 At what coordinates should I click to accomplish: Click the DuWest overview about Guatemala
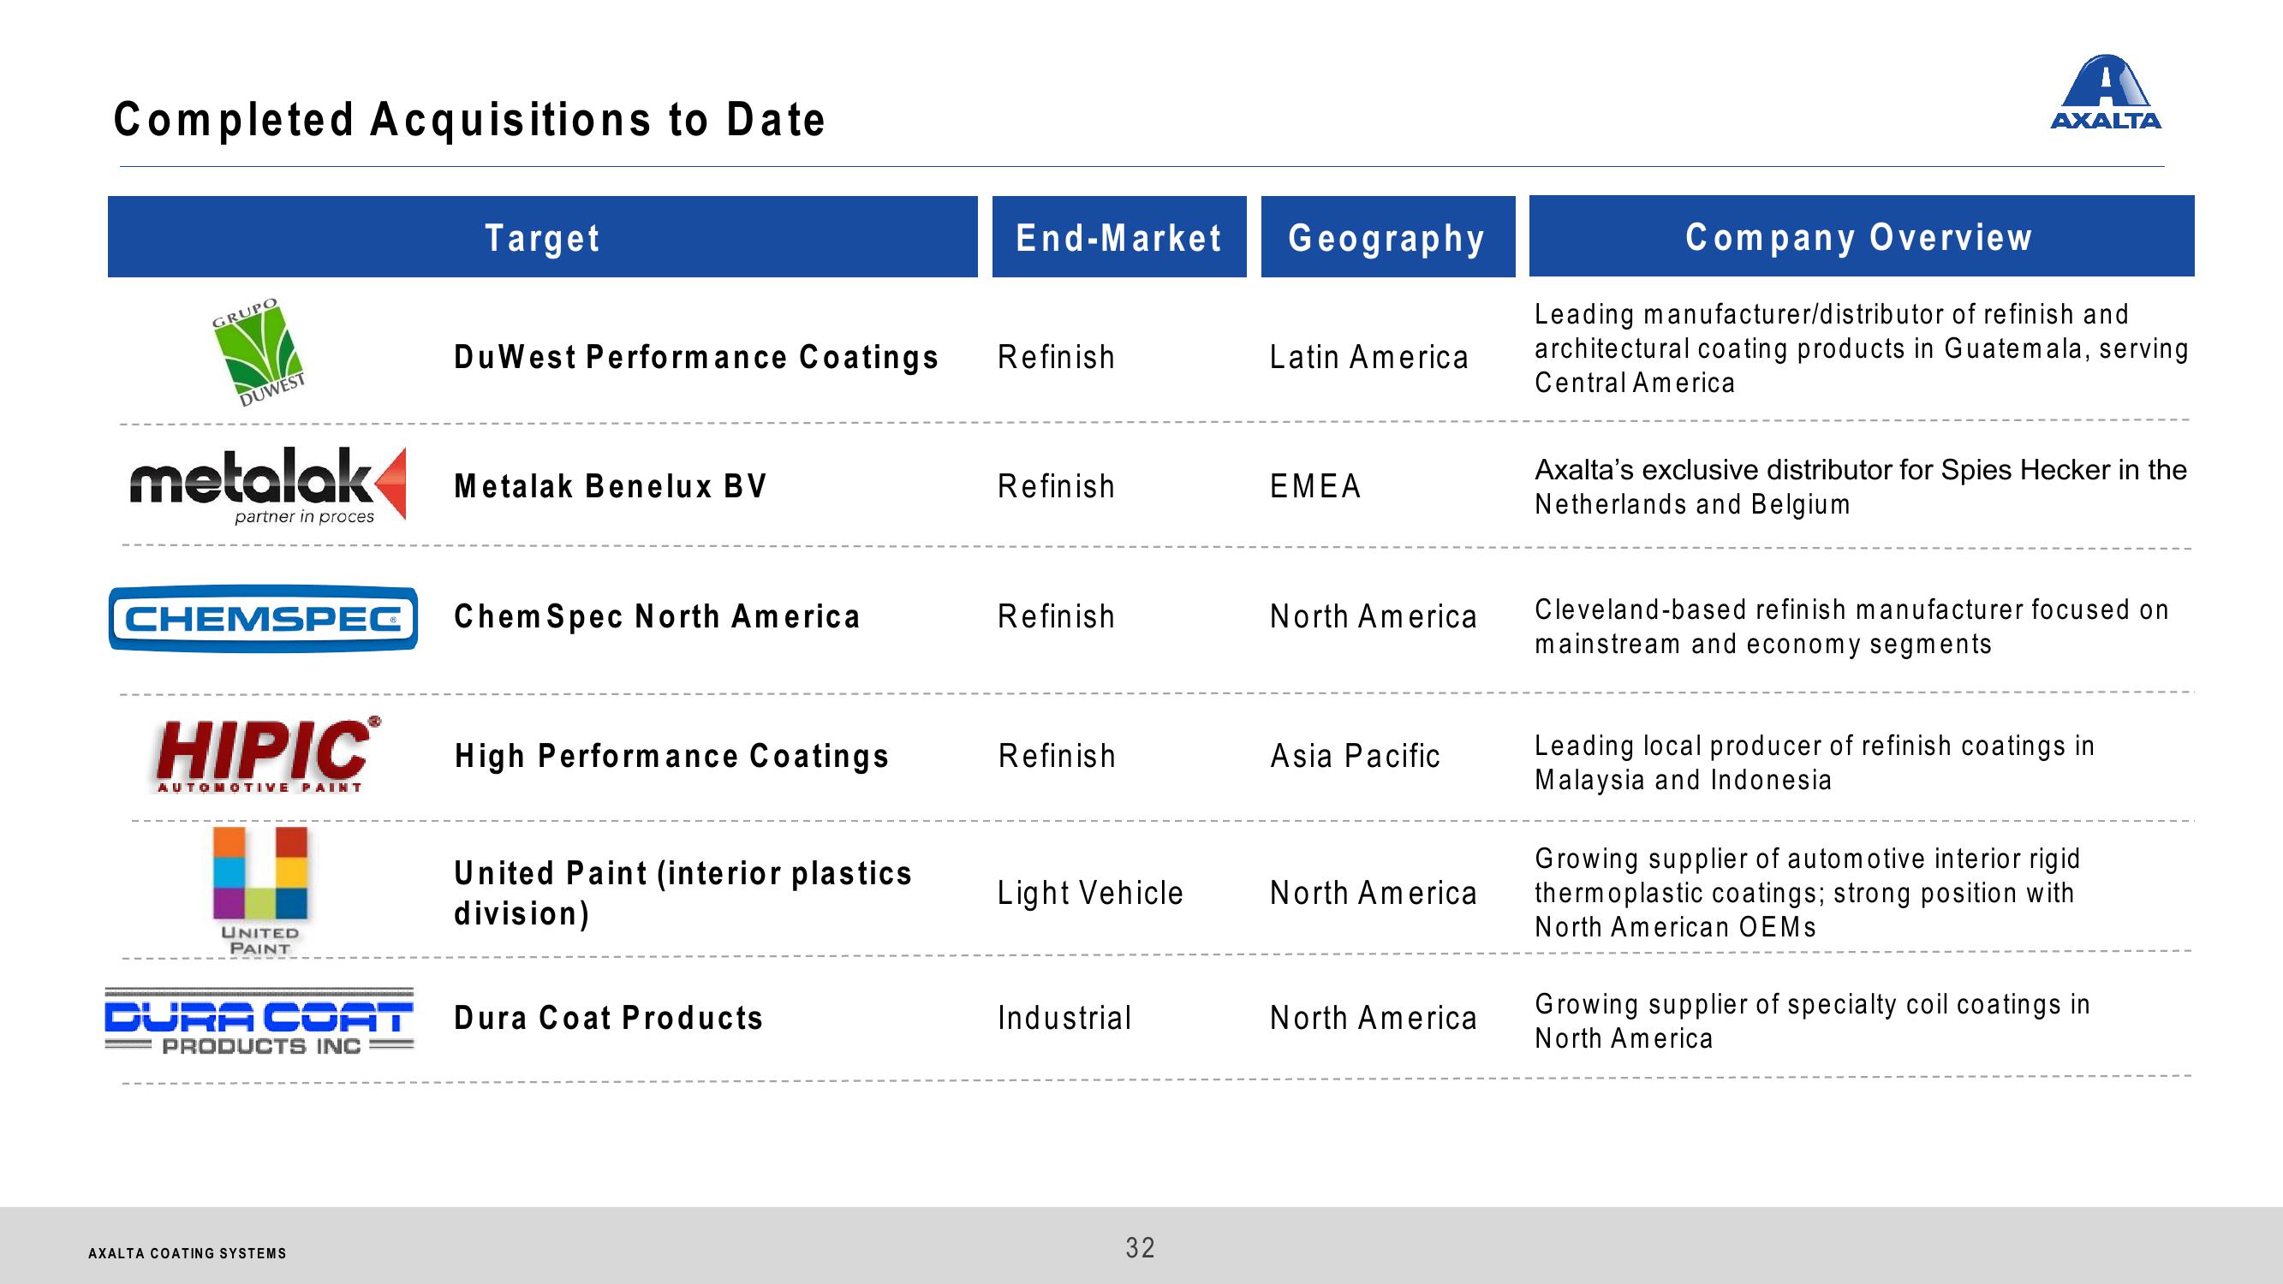tap(1861, 348)
